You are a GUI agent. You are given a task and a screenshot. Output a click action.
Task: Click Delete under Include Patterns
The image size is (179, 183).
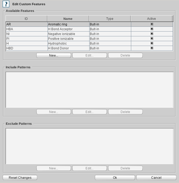pos(125,112)
